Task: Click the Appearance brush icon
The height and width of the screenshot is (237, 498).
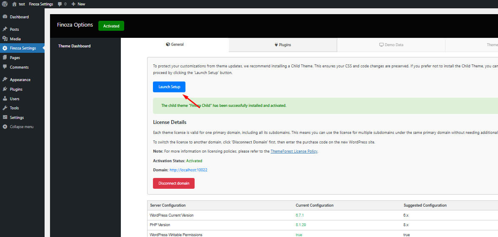Action: (x=5, y=79)
